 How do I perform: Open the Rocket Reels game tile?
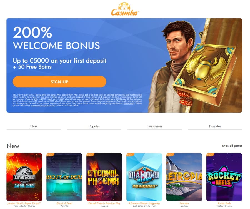224,177
